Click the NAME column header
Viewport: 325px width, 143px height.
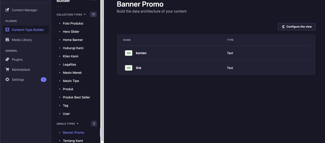[x=127, y=40]
